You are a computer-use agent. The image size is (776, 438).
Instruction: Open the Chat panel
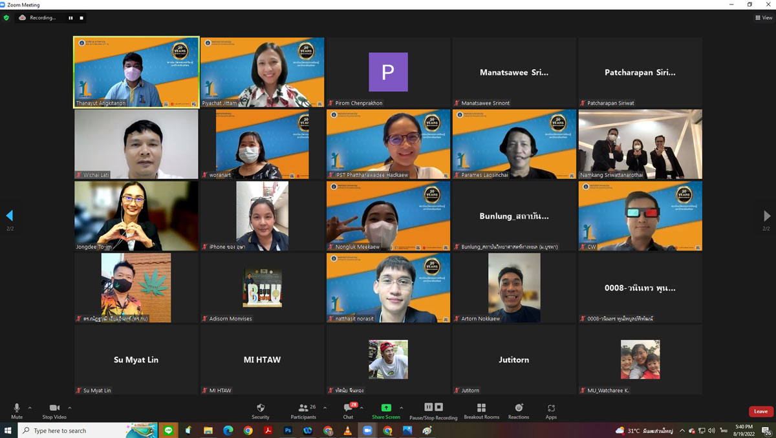[348, 411]
